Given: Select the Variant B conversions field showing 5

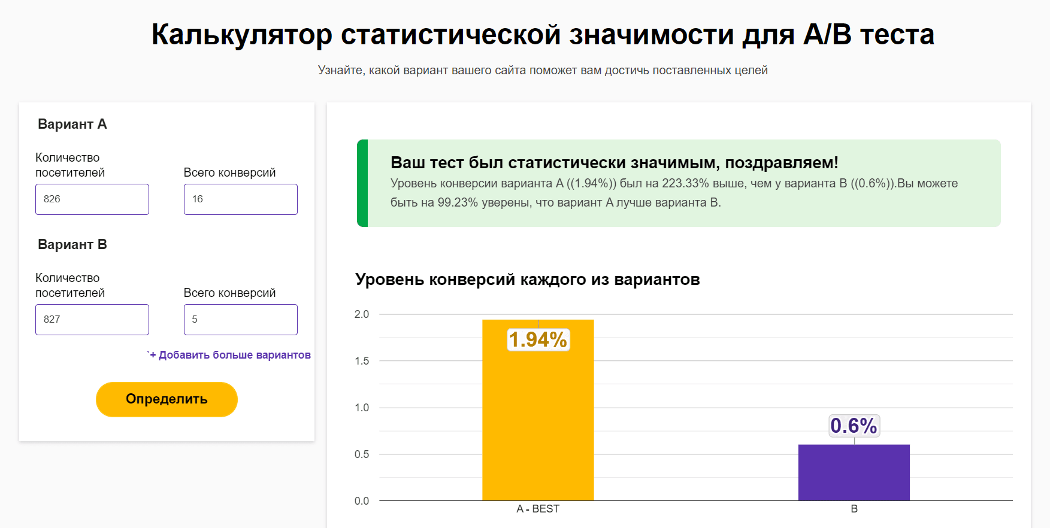Looking at the screenshot, I should [240, 320].
